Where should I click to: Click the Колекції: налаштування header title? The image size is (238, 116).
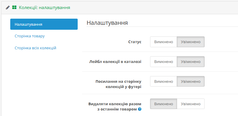[x=45, y=8]
